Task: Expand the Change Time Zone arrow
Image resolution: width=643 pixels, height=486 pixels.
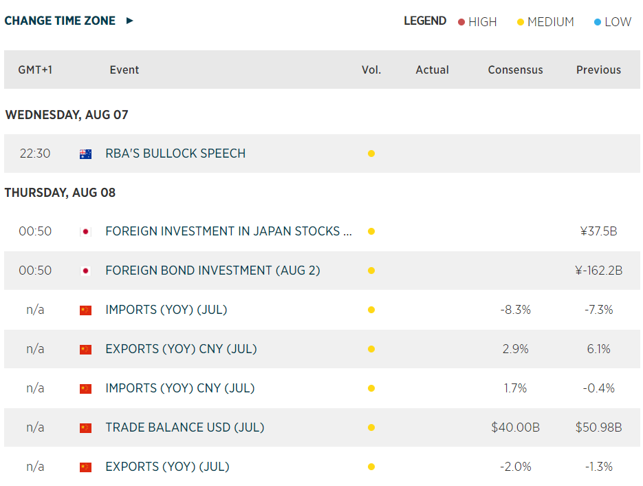Action: click(x=129, y=21)
